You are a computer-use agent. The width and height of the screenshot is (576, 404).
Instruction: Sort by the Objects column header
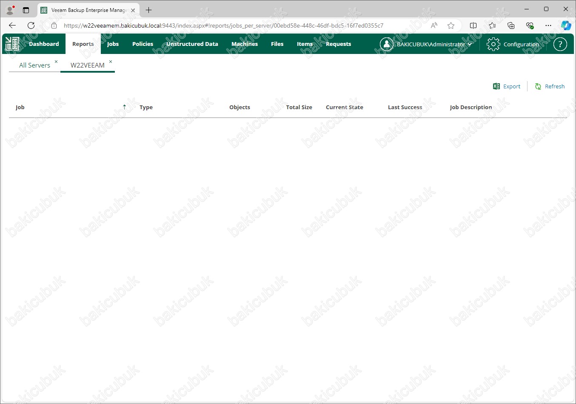coord(240,107)
